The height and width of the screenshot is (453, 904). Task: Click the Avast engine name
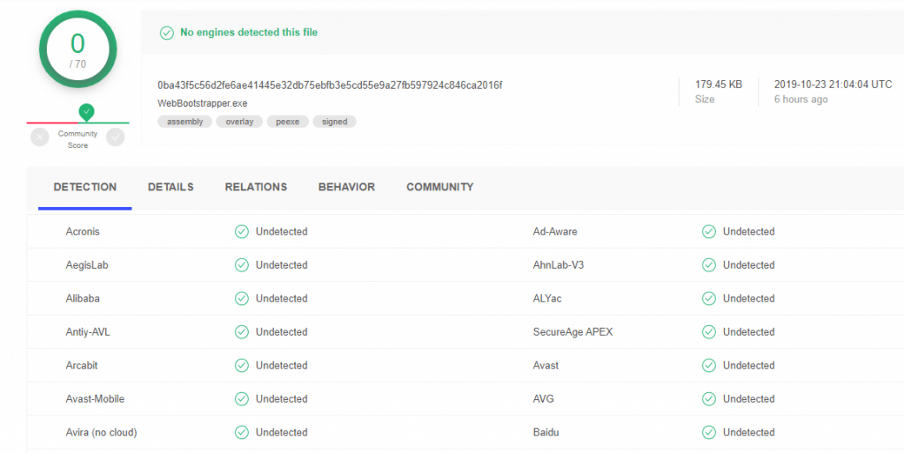pos(546,365)
